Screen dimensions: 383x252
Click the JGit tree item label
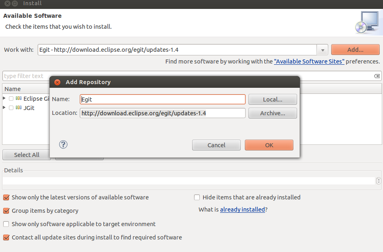coord(29,108)
